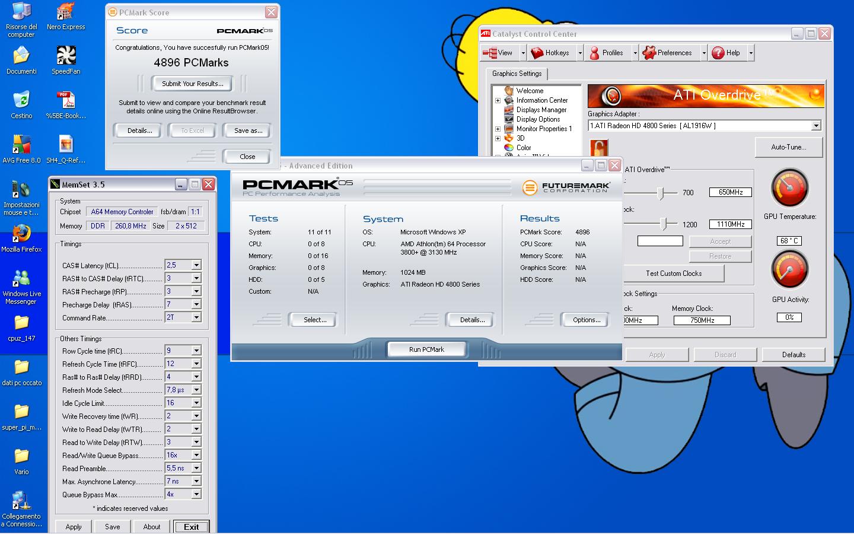
Task: Expand Monitor Properties 1 tree node
Action: click(x=498, y=129)
